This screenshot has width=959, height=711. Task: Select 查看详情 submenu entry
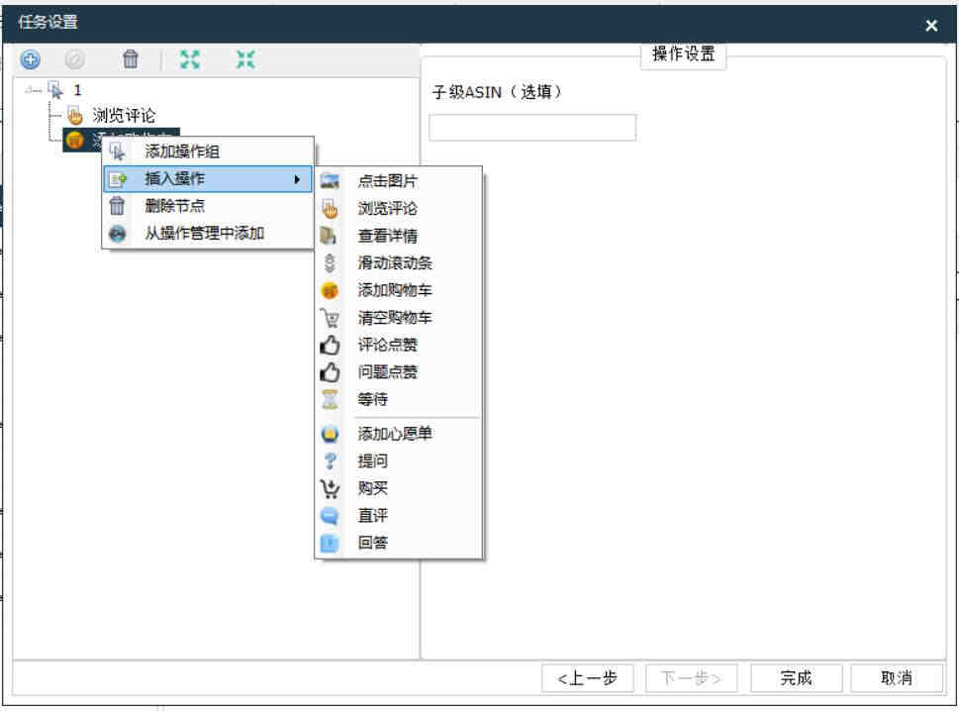387,237
